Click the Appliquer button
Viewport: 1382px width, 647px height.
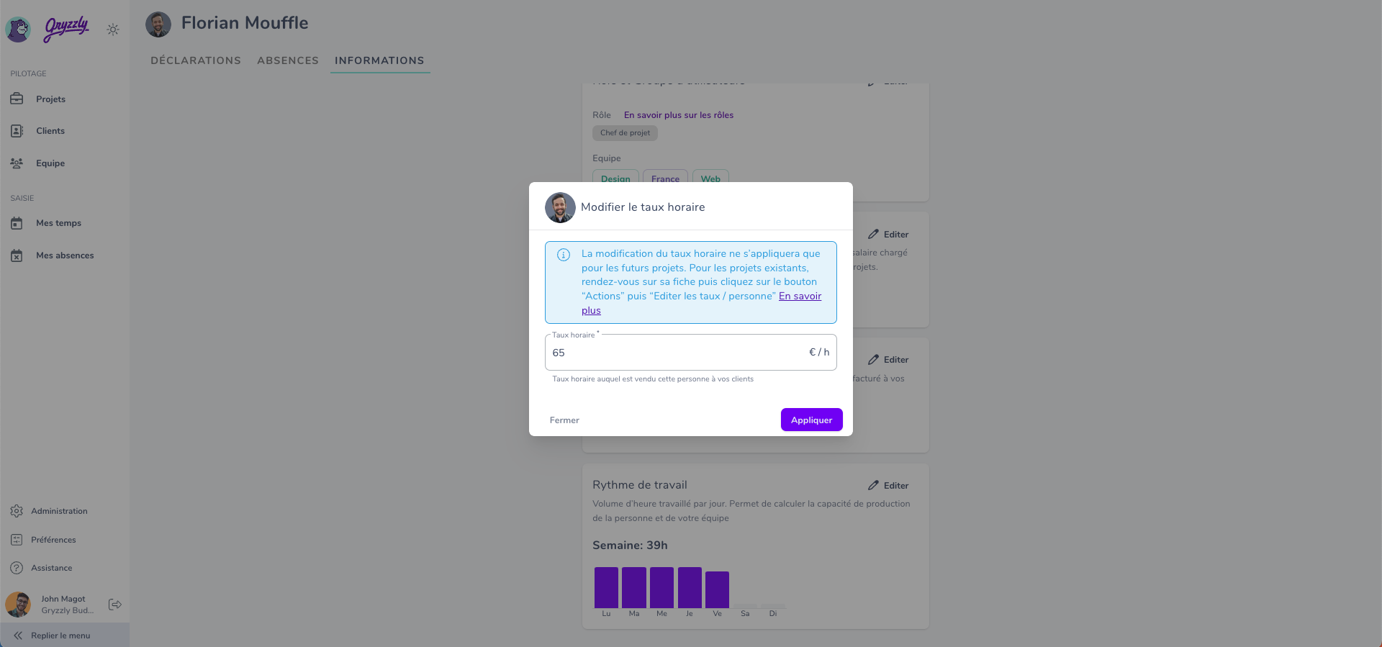[x=811, y=420]
